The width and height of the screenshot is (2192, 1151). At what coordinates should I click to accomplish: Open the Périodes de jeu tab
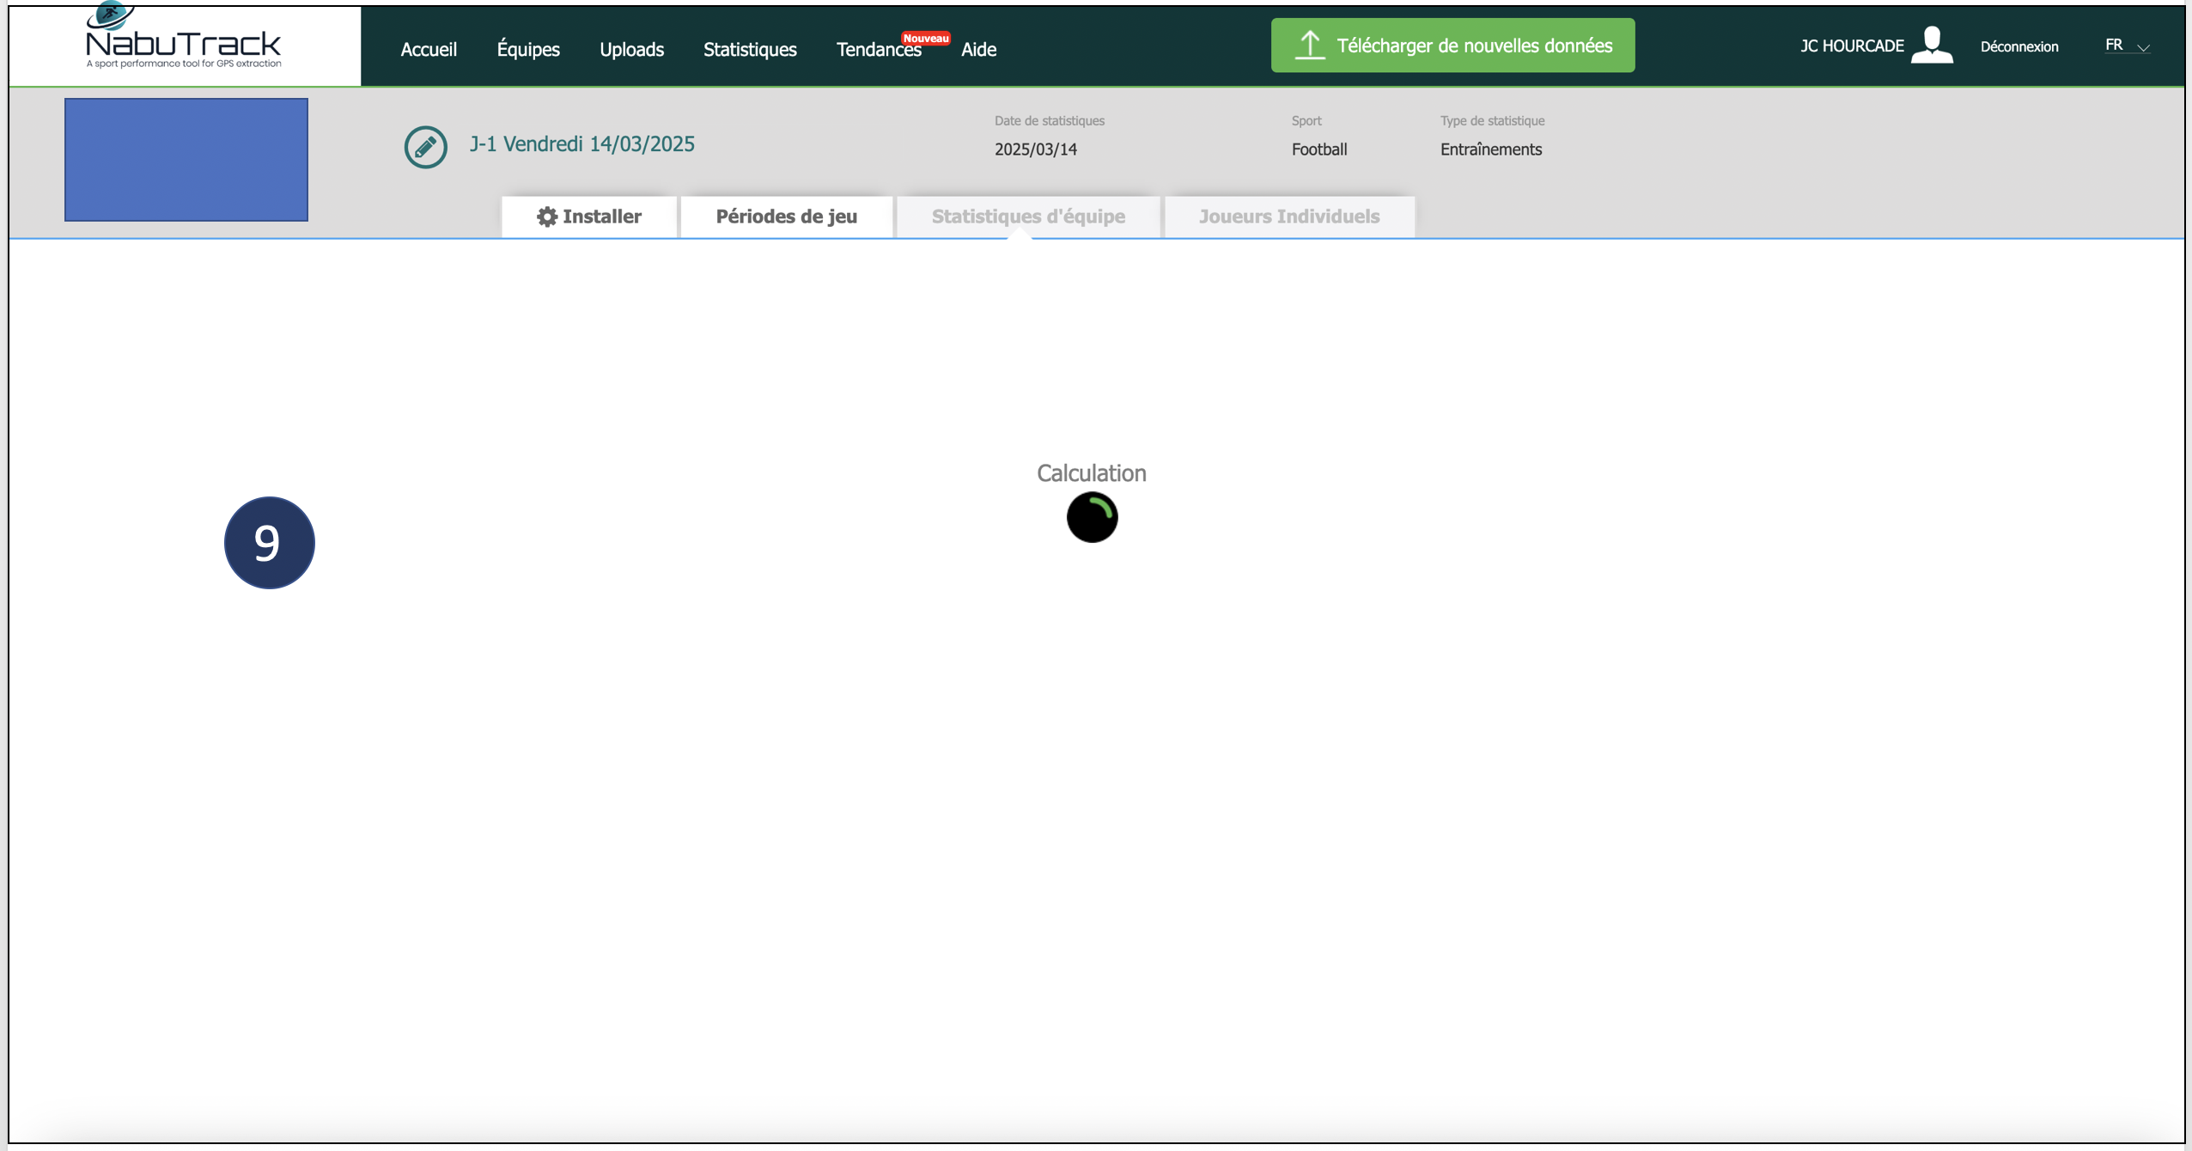tap(786, 216)
